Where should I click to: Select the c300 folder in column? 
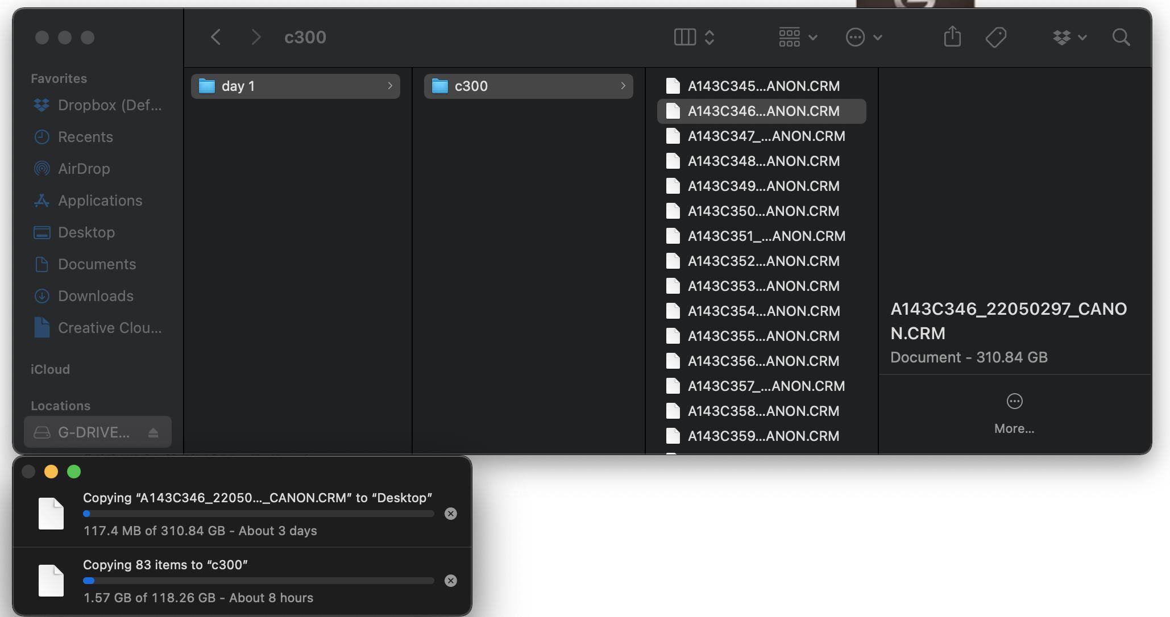point(528,86)
